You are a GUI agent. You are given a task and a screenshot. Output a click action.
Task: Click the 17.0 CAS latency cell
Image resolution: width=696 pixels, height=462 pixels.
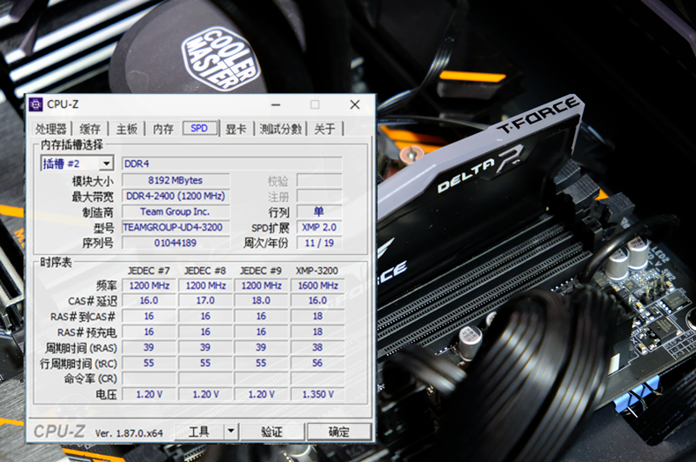[x=205, y=300]
